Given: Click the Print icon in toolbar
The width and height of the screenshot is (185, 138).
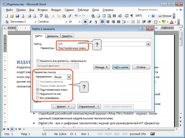Looking at the screenshot, I should (x=29, y=16).
